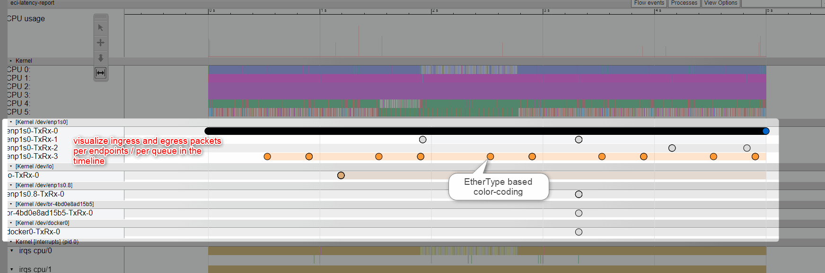Collapse Kernel [Interrupts] (pid 0) section
Screen dimensions: 825x273
click(x=11, y=242)
